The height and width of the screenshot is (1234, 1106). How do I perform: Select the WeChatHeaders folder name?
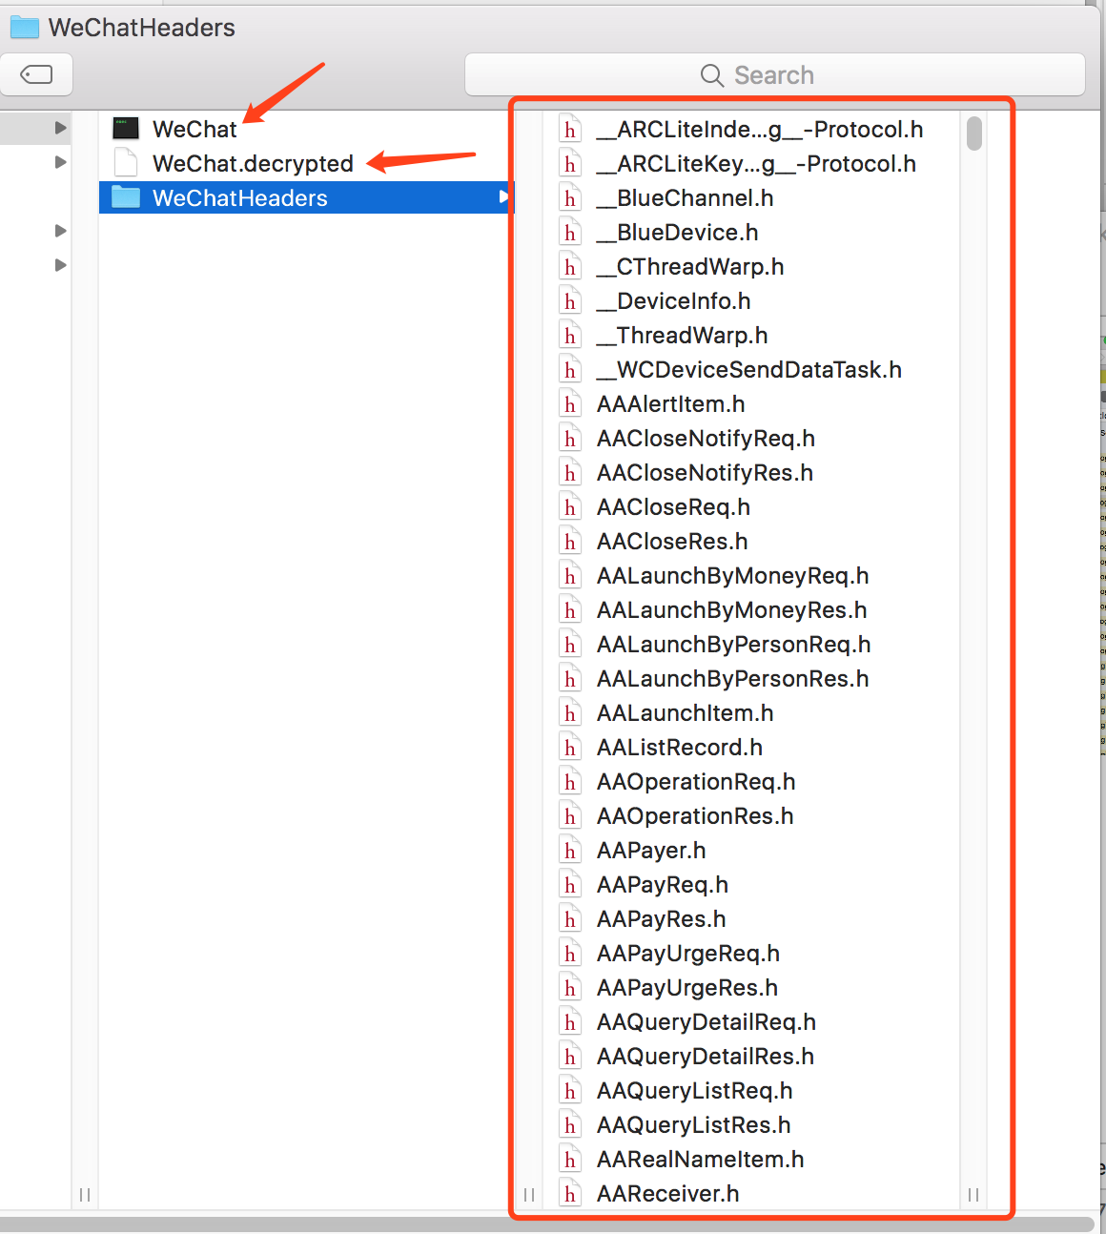(240, 197)
